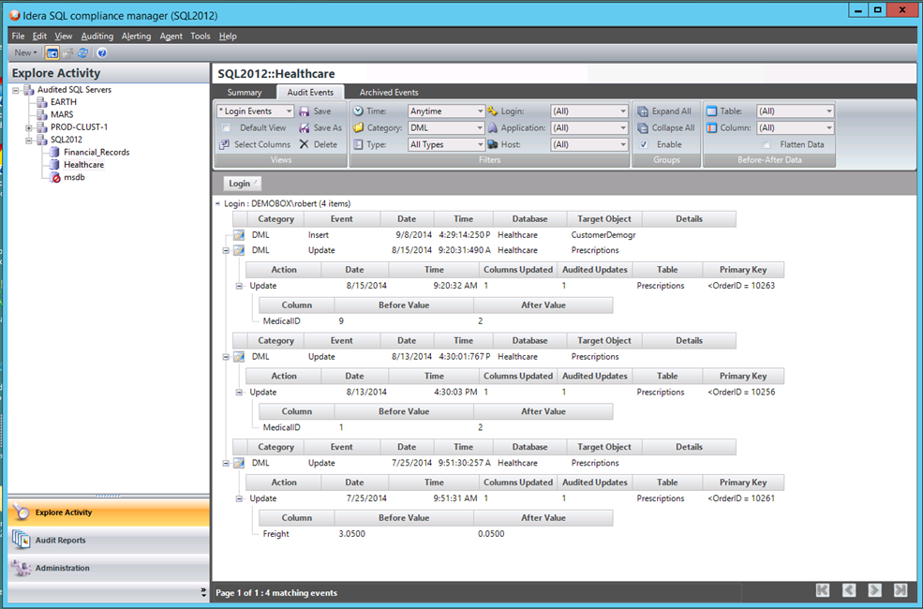The height and width of the screenshot is (609, 923).
Task: Toggle the Enable groups checkbox
Action: [x=643, y=144]
